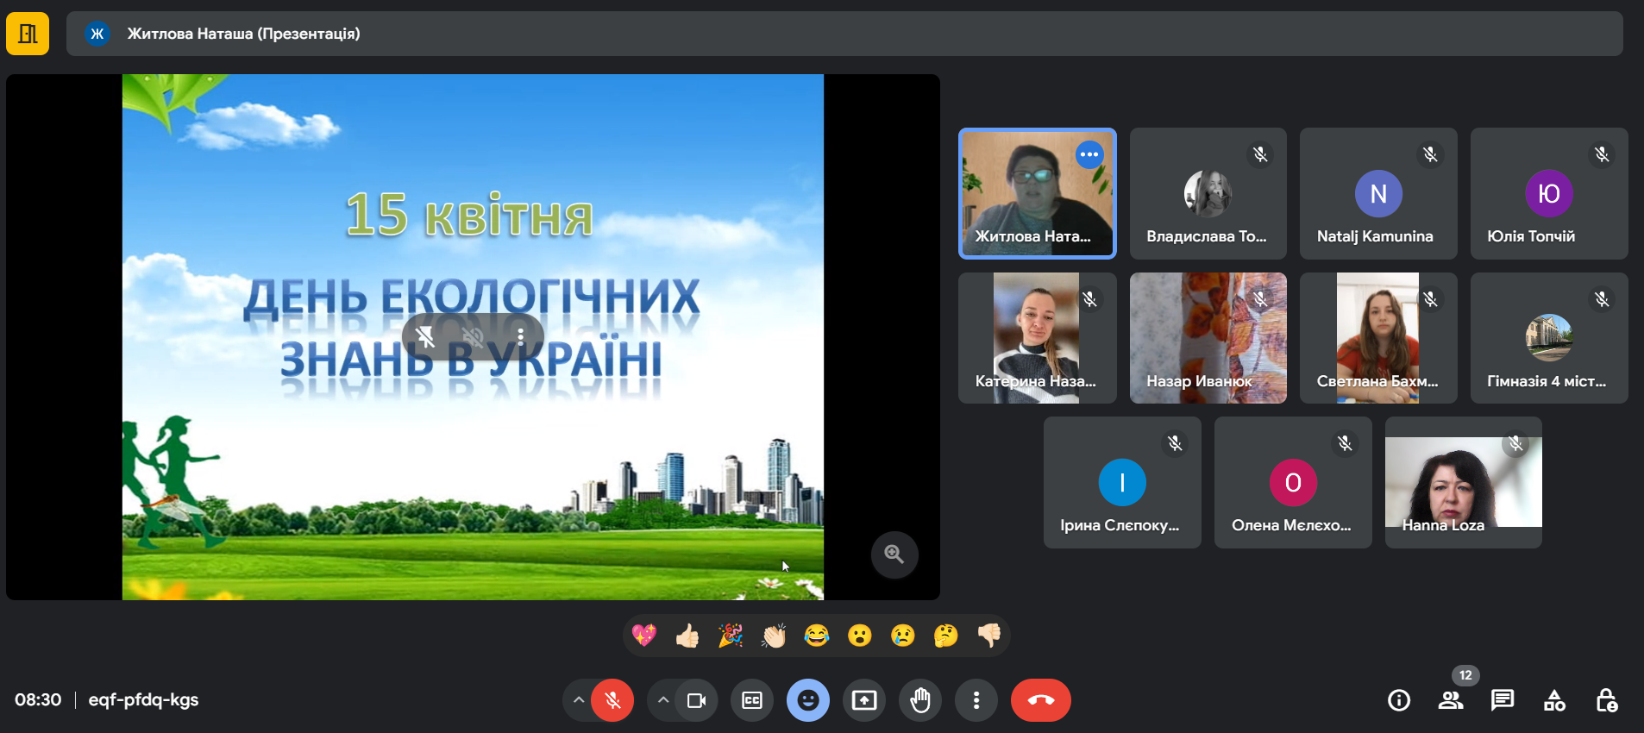Open presentation overlay three-dot menu

tap(520, 336)
